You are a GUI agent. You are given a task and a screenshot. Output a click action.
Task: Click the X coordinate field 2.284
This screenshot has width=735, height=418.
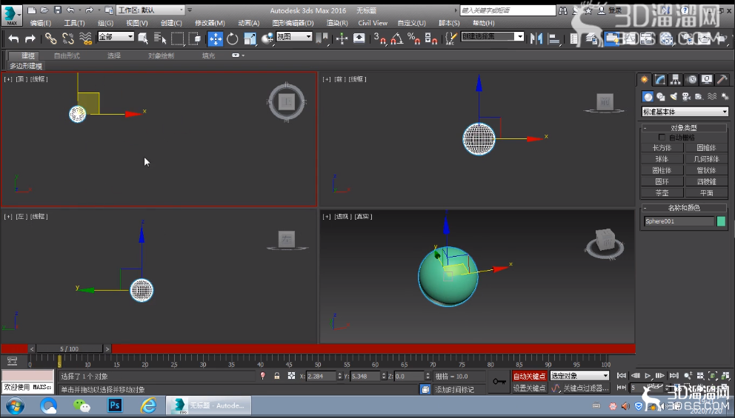click(x=321, y=376)
